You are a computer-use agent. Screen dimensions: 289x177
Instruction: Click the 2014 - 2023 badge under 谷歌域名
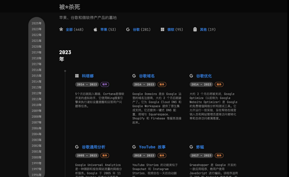point(144,84)
